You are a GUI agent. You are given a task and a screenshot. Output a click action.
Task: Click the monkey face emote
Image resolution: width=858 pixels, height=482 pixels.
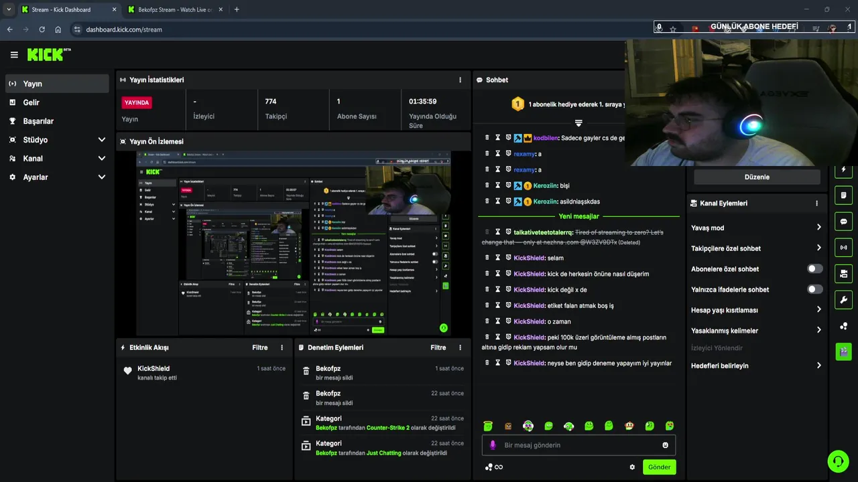[508, 426]
